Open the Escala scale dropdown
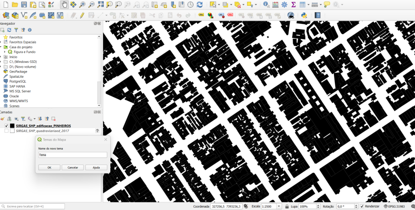The image size is (415, 210). coord(279,206)
